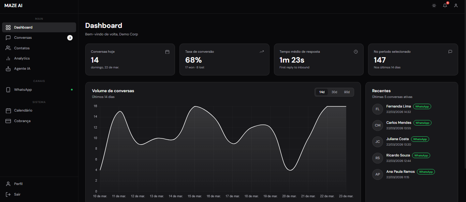Toggle the theme with the sun icon
The height and width of the screenshot is (202, 466).
pyautogui.click(x=434, y=5)
